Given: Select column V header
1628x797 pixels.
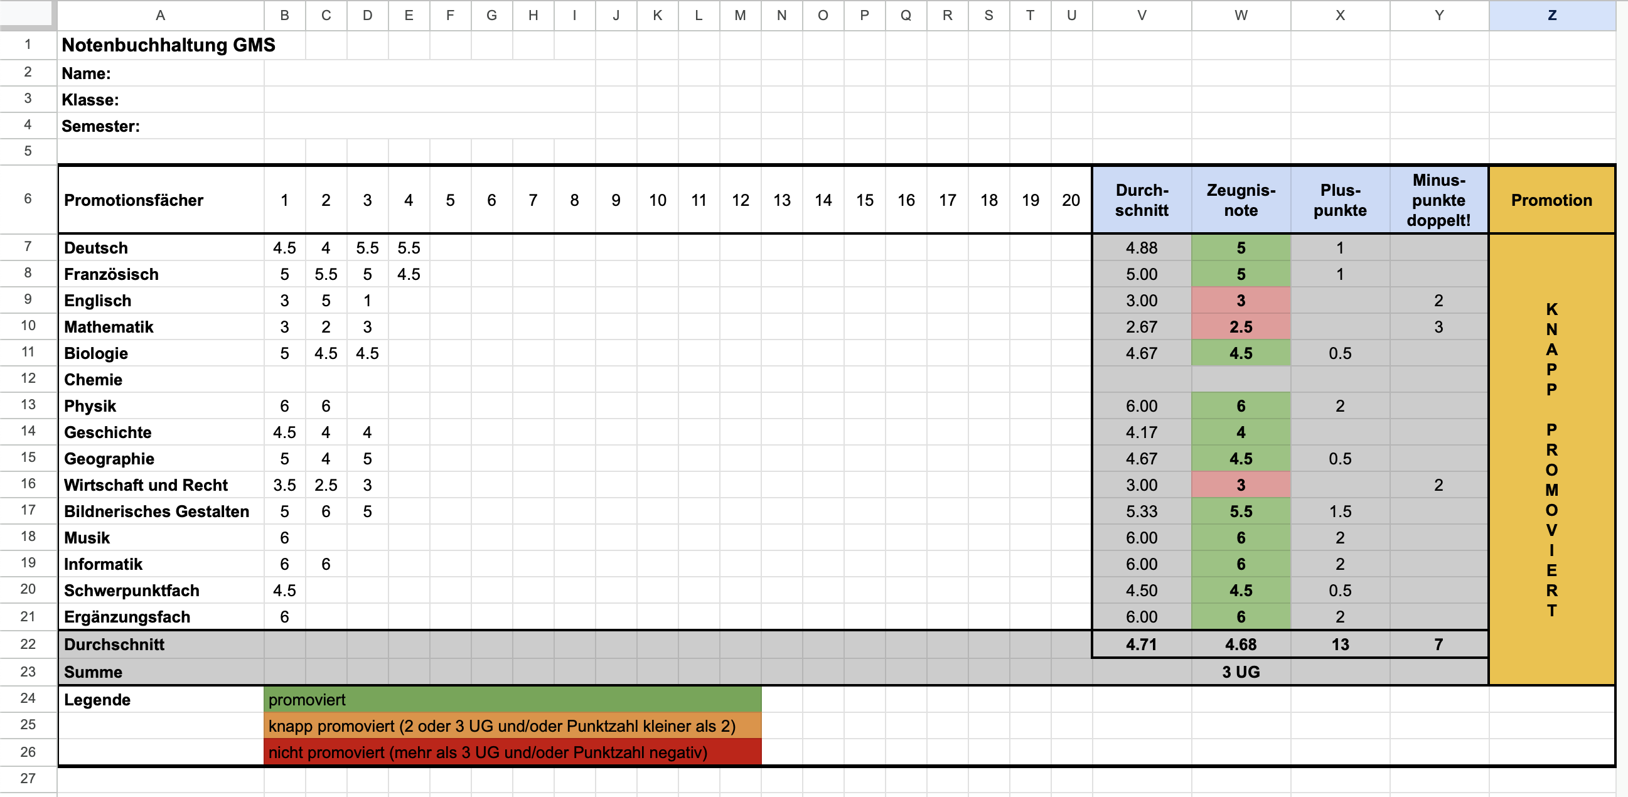Looking at the screenshot, I should coord(1142,15).
